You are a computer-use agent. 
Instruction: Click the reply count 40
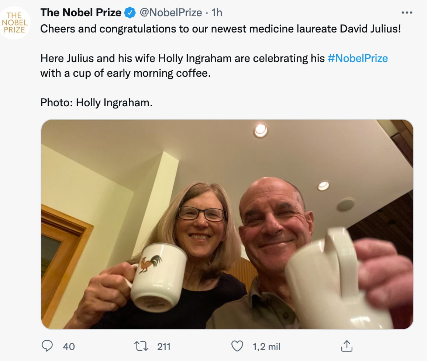tap(69, 347)
